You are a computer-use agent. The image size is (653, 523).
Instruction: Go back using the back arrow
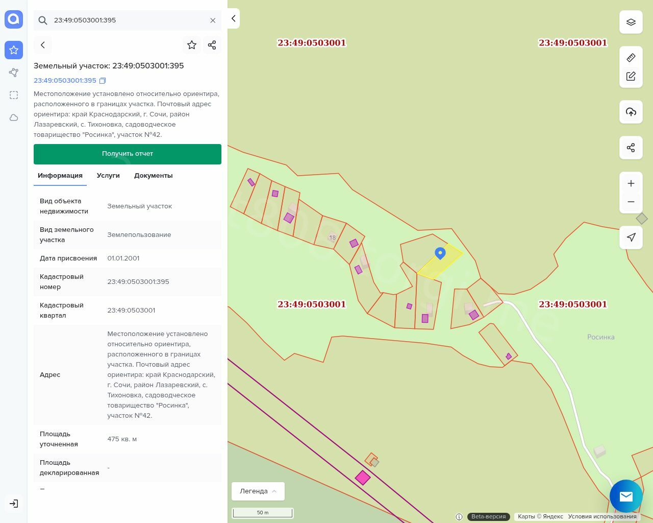point(43,45)
